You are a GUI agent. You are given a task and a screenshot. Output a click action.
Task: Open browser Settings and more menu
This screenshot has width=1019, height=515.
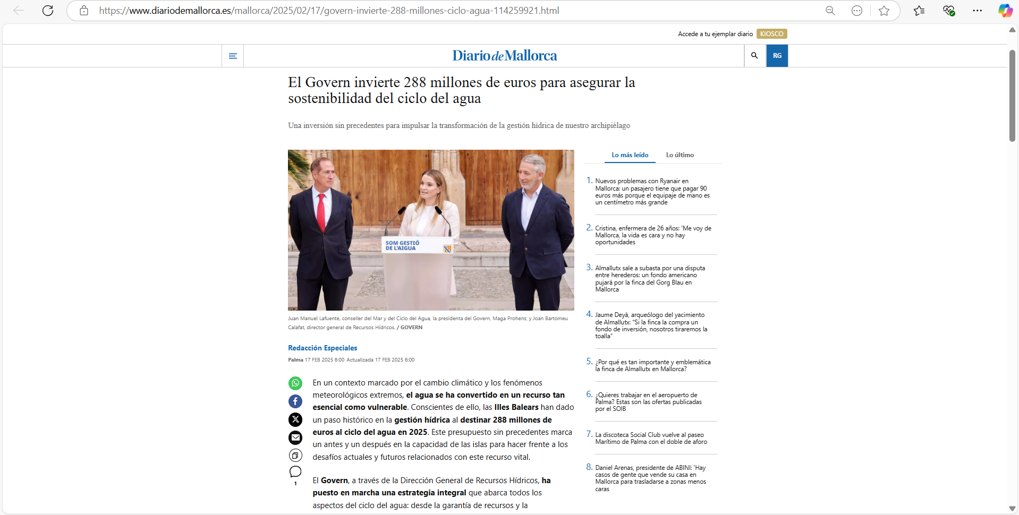pyautogui.click(x=977, y=11)
